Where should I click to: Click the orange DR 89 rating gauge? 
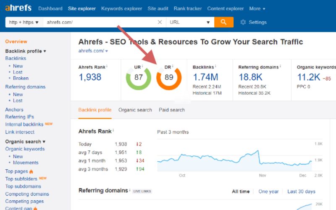(x=169, y=77)
